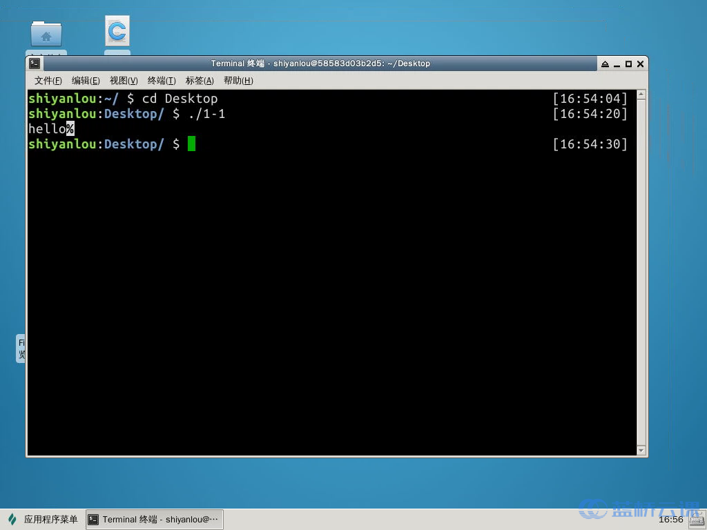Screen dimensions: 707x530
Task: Click the terminal prompt at green cursor
Action: [191, 144]
